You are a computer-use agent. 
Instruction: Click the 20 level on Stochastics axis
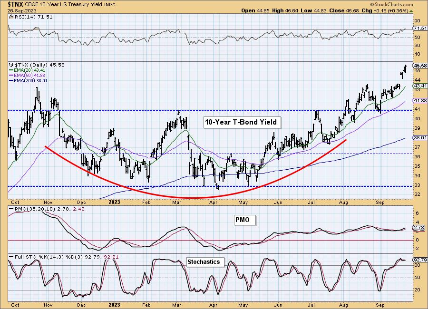coord(418,290)
